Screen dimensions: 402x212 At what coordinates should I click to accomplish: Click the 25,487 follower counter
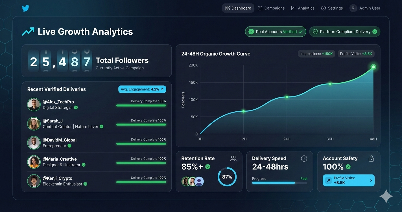(60, 61)
